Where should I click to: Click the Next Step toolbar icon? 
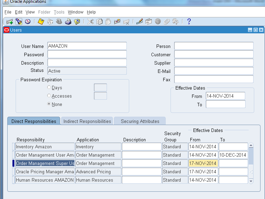point(50,22)
